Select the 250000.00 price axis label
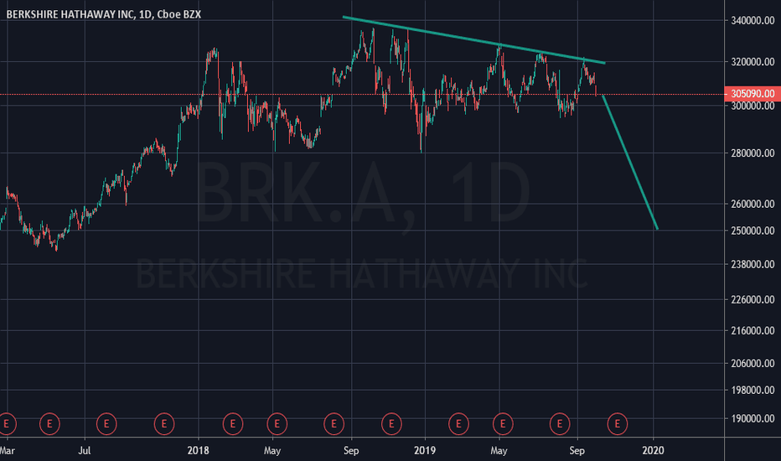781x461 pixels. pos(753,230)
